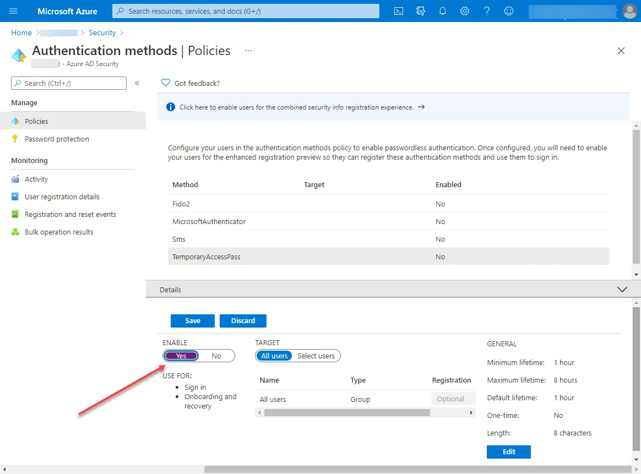This screenshot has width=641, height=474.
Task: Collapse the Details section chevron
Action: (x=622, y=290)
